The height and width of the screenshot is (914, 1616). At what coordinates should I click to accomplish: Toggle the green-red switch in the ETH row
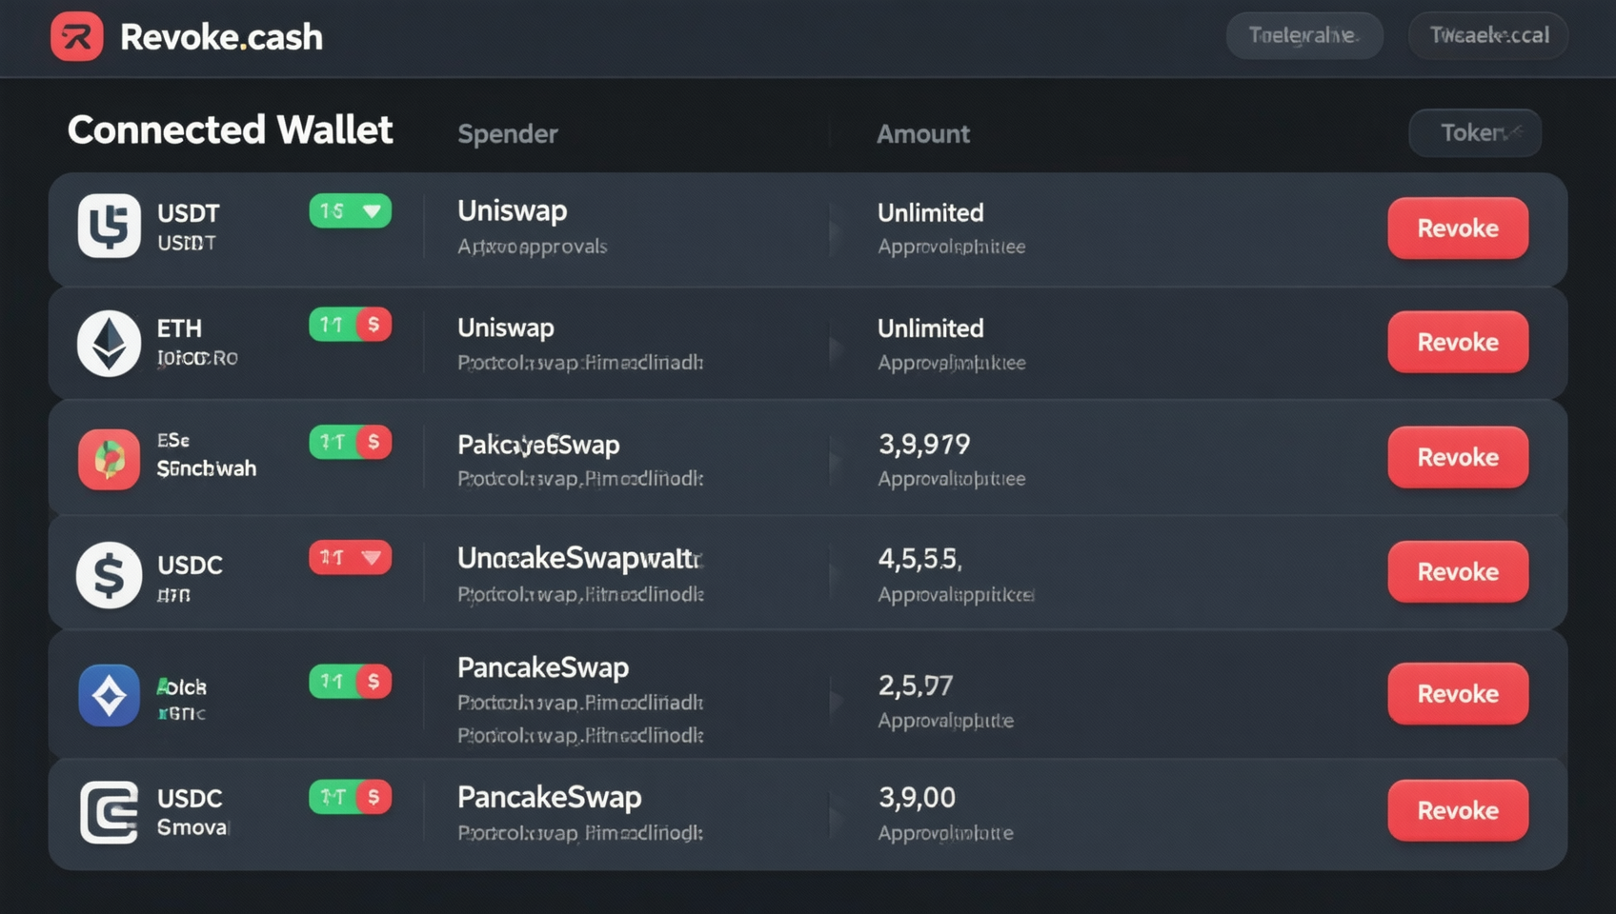pyautogui.click(x=350, y=325)
